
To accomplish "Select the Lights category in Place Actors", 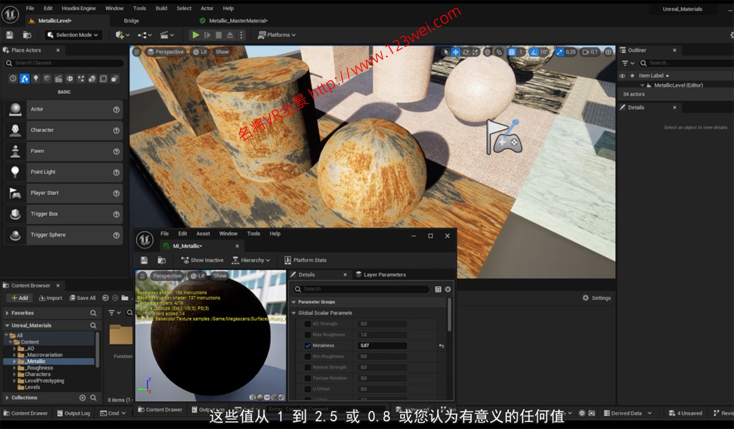I will click(36, 79).
